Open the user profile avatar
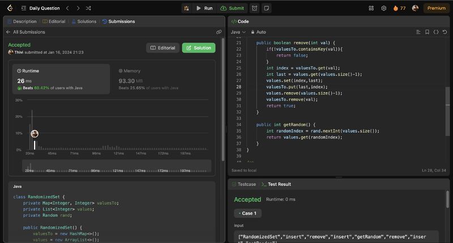This screenshot has height=243, width=453. tap(415, 8)
